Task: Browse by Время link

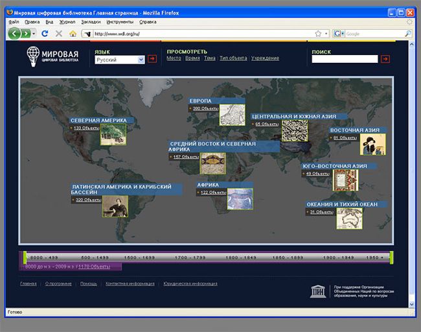Action: (192, 58)
